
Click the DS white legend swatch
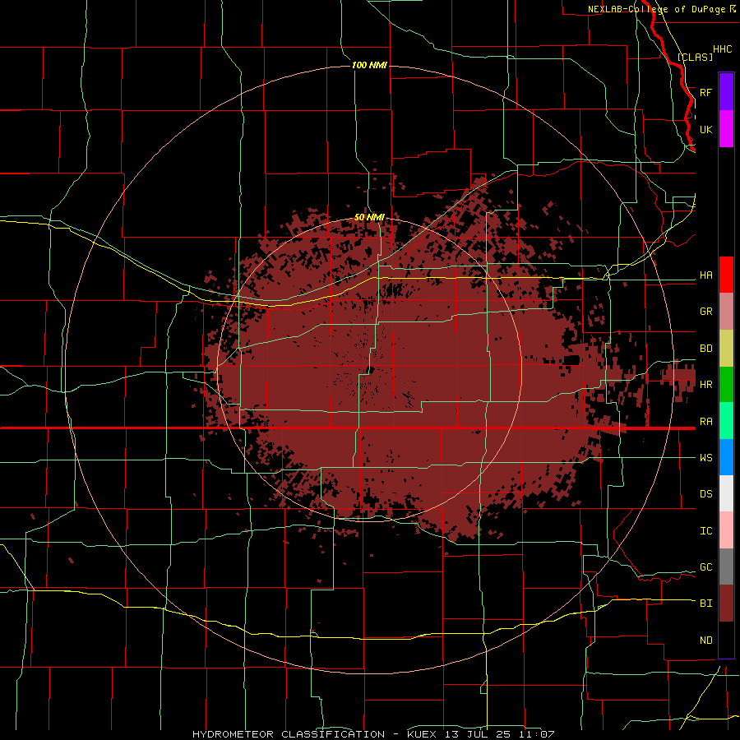726,493
